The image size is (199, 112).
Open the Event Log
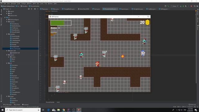[x=192, y=105]
